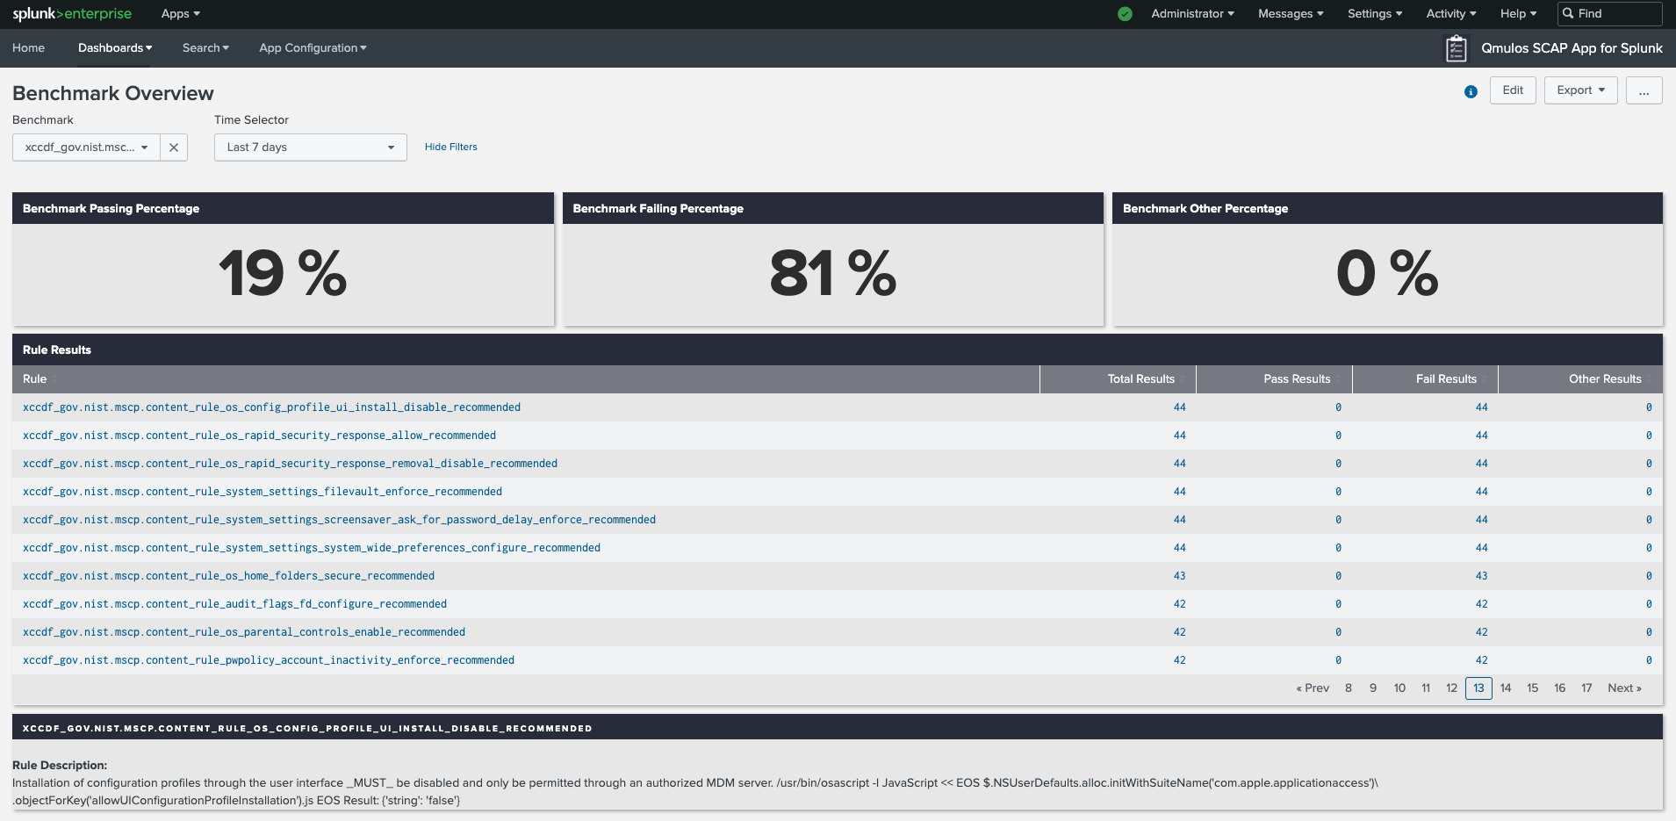
Task: Open the Dashboards nav menu
Action: (115, 48)
